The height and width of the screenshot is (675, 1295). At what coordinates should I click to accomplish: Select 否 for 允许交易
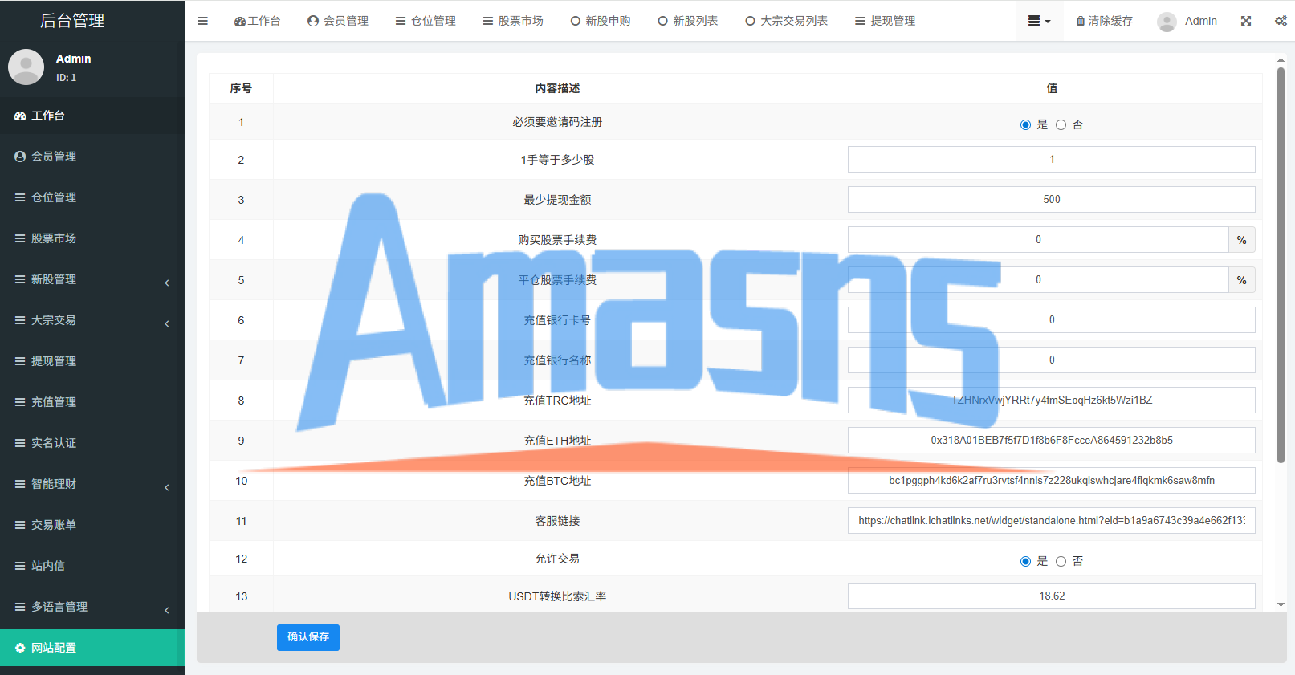(x=1061, y=561)
